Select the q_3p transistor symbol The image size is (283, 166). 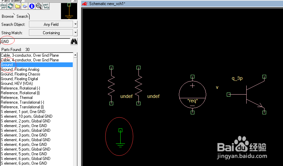click(x=247, y=95)
